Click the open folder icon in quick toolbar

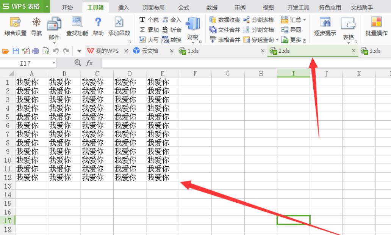tap(5, 51)
